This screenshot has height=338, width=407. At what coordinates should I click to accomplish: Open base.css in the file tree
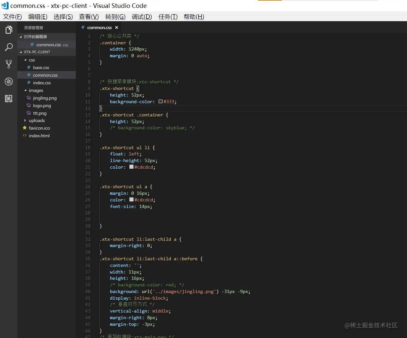click(47, 67)
